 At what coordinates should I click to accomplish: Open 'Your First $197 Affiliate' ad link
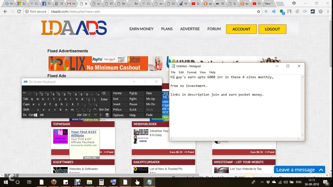click(84, 133)
